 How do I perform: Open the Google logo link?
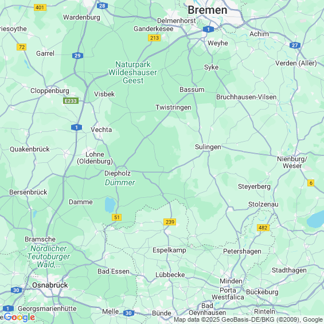19,317
